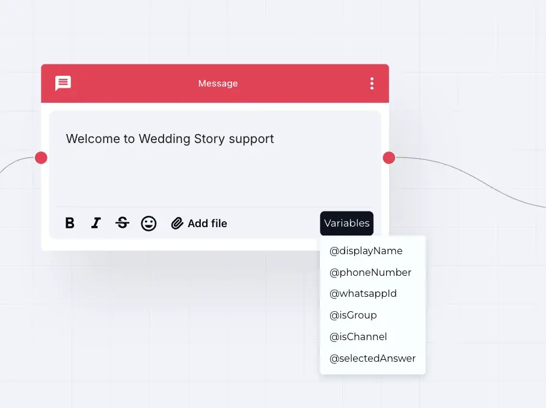
Task: Click the left connection port dot
Action: 41,157
